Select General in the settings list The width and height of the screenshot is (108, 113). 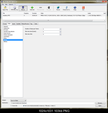pos(13,27)
